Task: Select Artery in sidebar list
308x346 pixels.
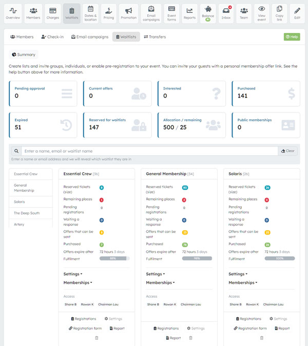Action: pos(31,224)
